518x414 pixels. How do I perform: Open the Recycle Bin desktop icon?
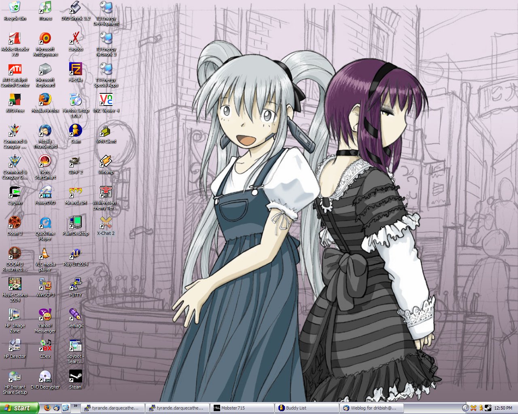point(15,11)
